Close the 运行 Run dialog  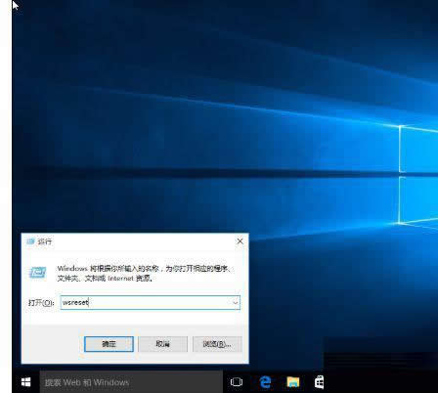coord(240,241)
